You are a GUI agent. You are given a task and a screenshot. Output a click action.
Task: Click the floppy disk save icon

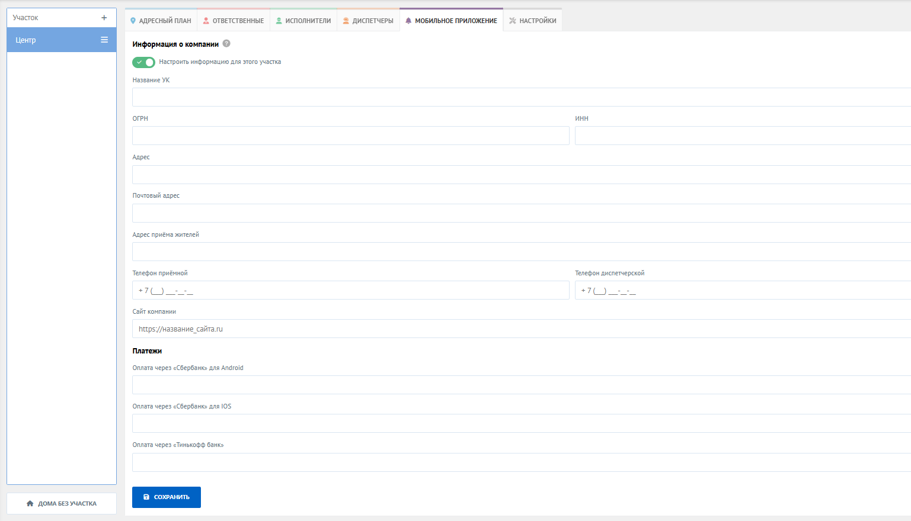[146, 497]
